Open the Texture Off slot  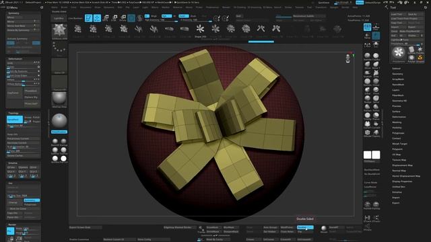point(59,83)
